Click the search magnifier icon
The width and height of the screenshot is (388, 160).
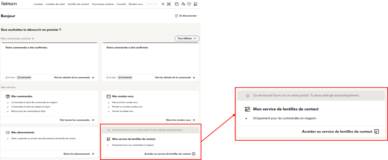[x=163, y=4]
